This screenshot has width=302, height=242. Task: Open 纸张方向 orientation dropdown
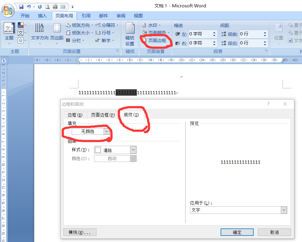tap(79, 25)
